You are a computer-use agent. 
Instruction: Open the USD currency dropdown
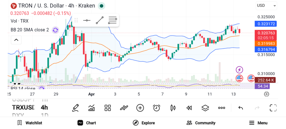266,5
